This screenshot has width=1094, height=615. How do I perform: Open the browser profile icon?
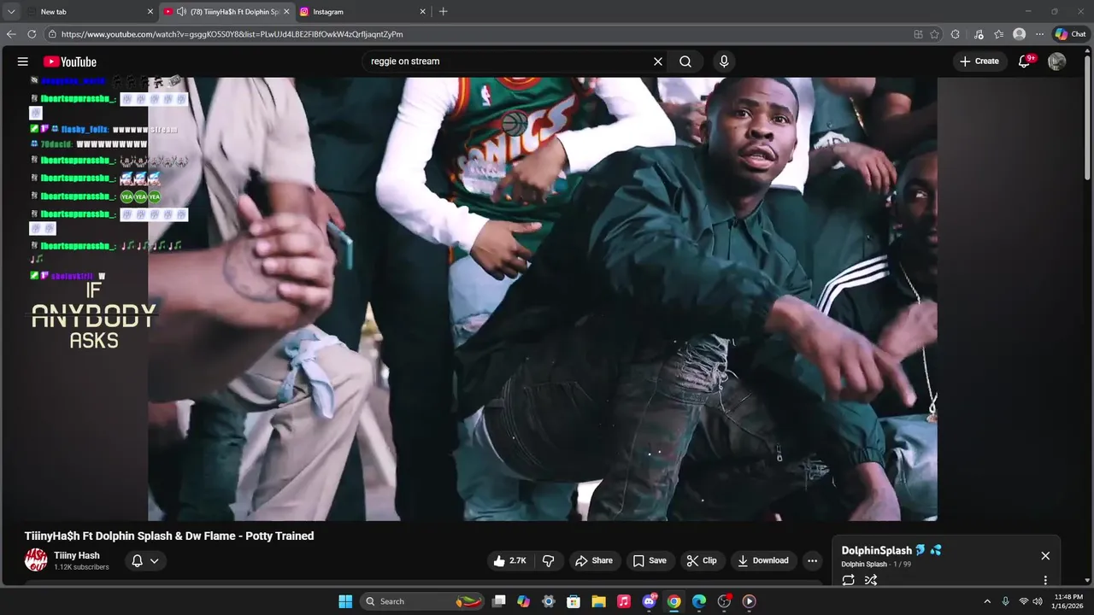point(1019,34)
